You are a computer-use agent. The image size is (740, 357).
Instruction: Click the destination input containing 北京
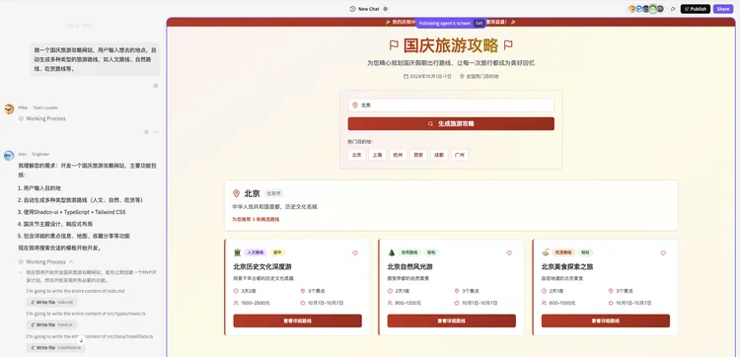coord(451,106)
